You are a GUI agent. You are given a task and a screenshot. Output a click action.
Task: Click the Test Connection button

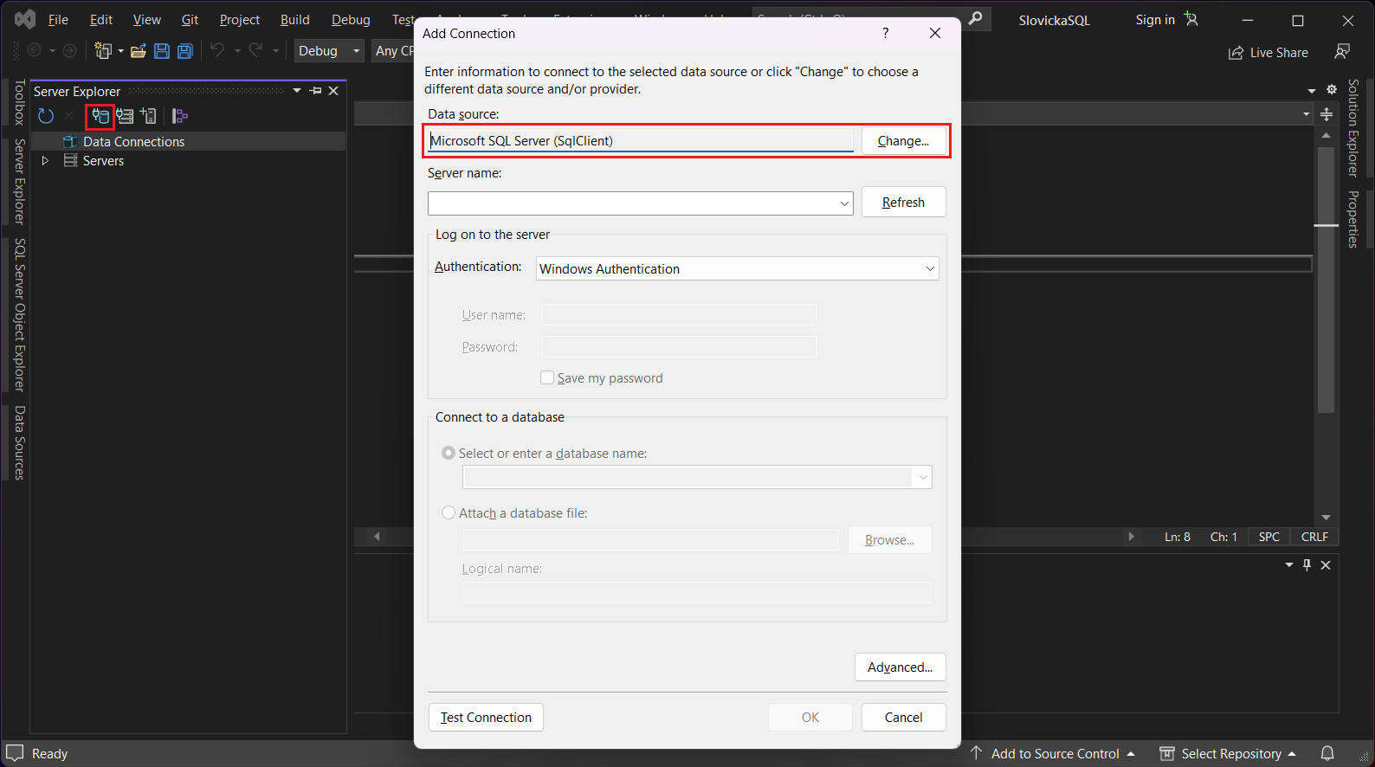486,717
